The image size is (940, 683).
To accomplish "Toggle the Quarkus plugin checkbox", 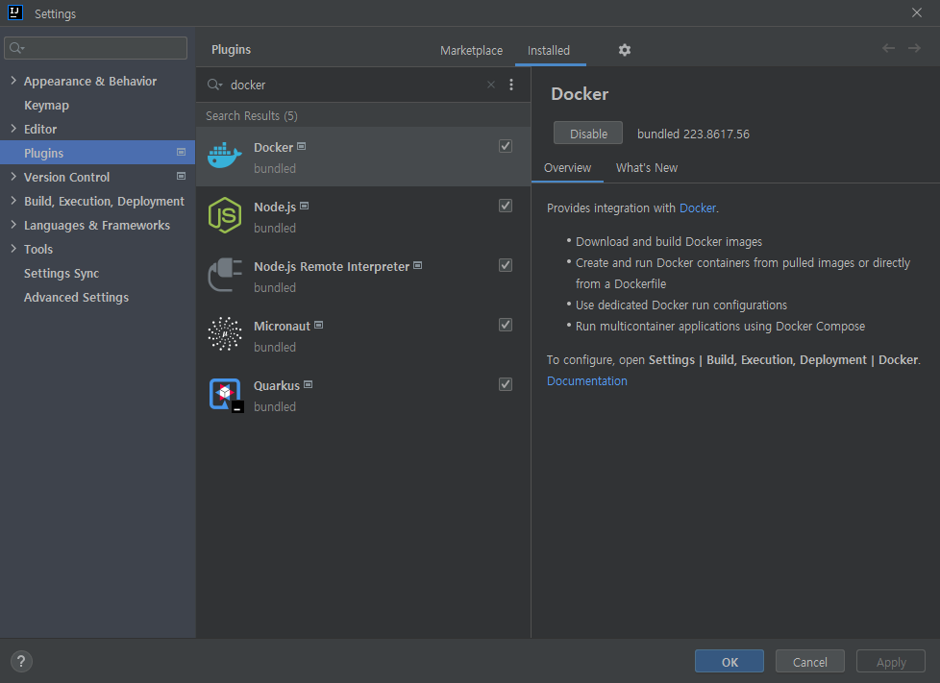I will [506, 384].
